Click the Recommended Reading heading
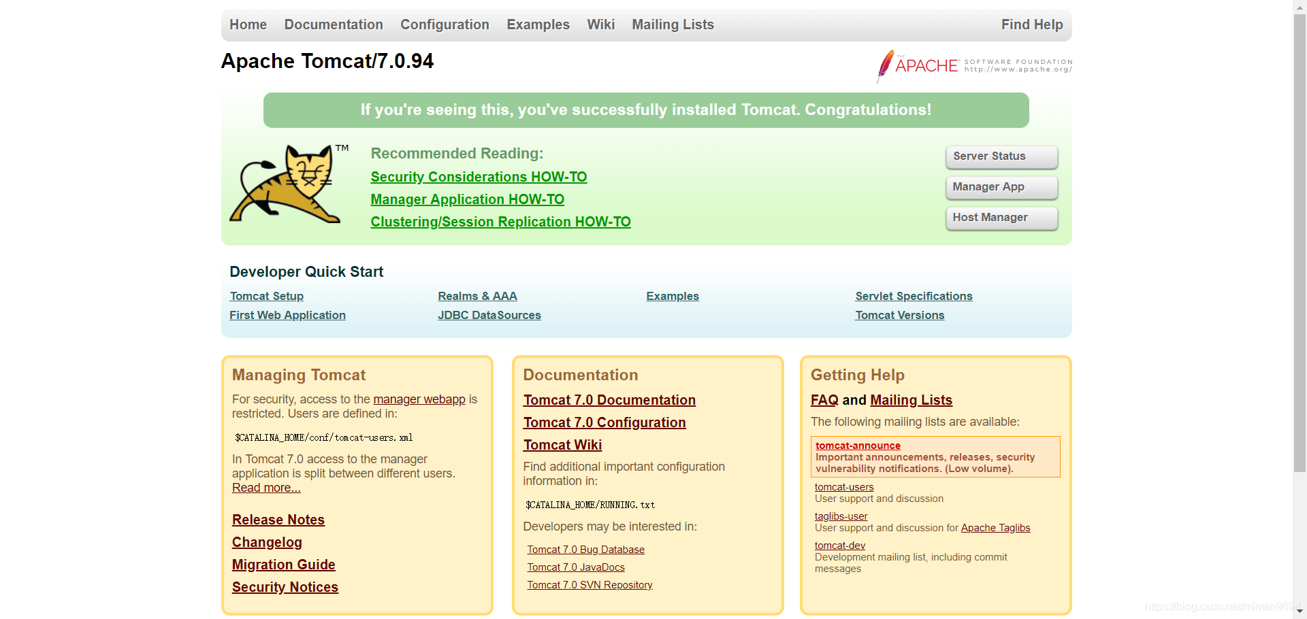The image size is (1307, 619). (x=457, y=154)
